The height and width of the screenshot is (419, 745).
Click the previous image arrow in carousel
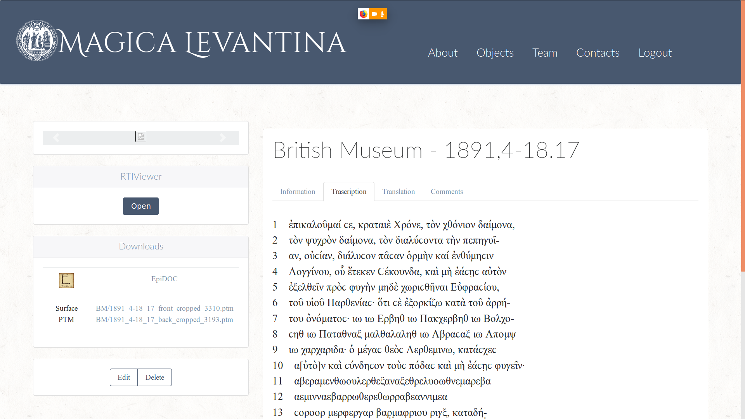pyautogui.click(x=56, y=138)
